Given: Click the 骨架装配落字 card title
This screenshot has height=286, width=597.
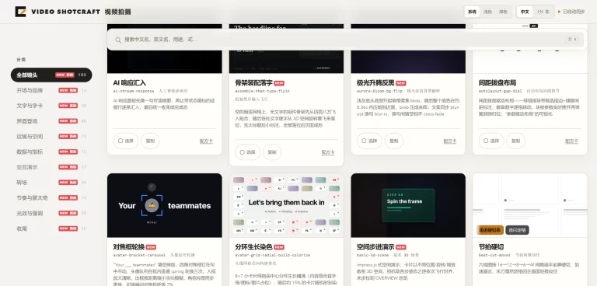Looking at the screenshot, I should click(253, 82).
